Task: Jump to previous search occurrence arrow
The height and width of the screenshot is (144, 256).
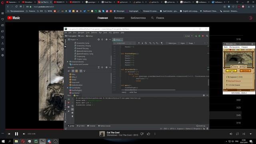Action: (x=139, y=43)
